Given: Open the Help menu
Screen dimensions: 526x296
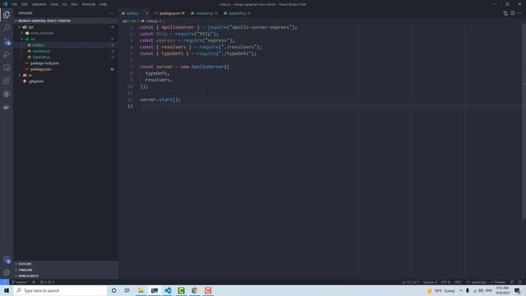Looking at the screenshot, I should tap(103, 4).
